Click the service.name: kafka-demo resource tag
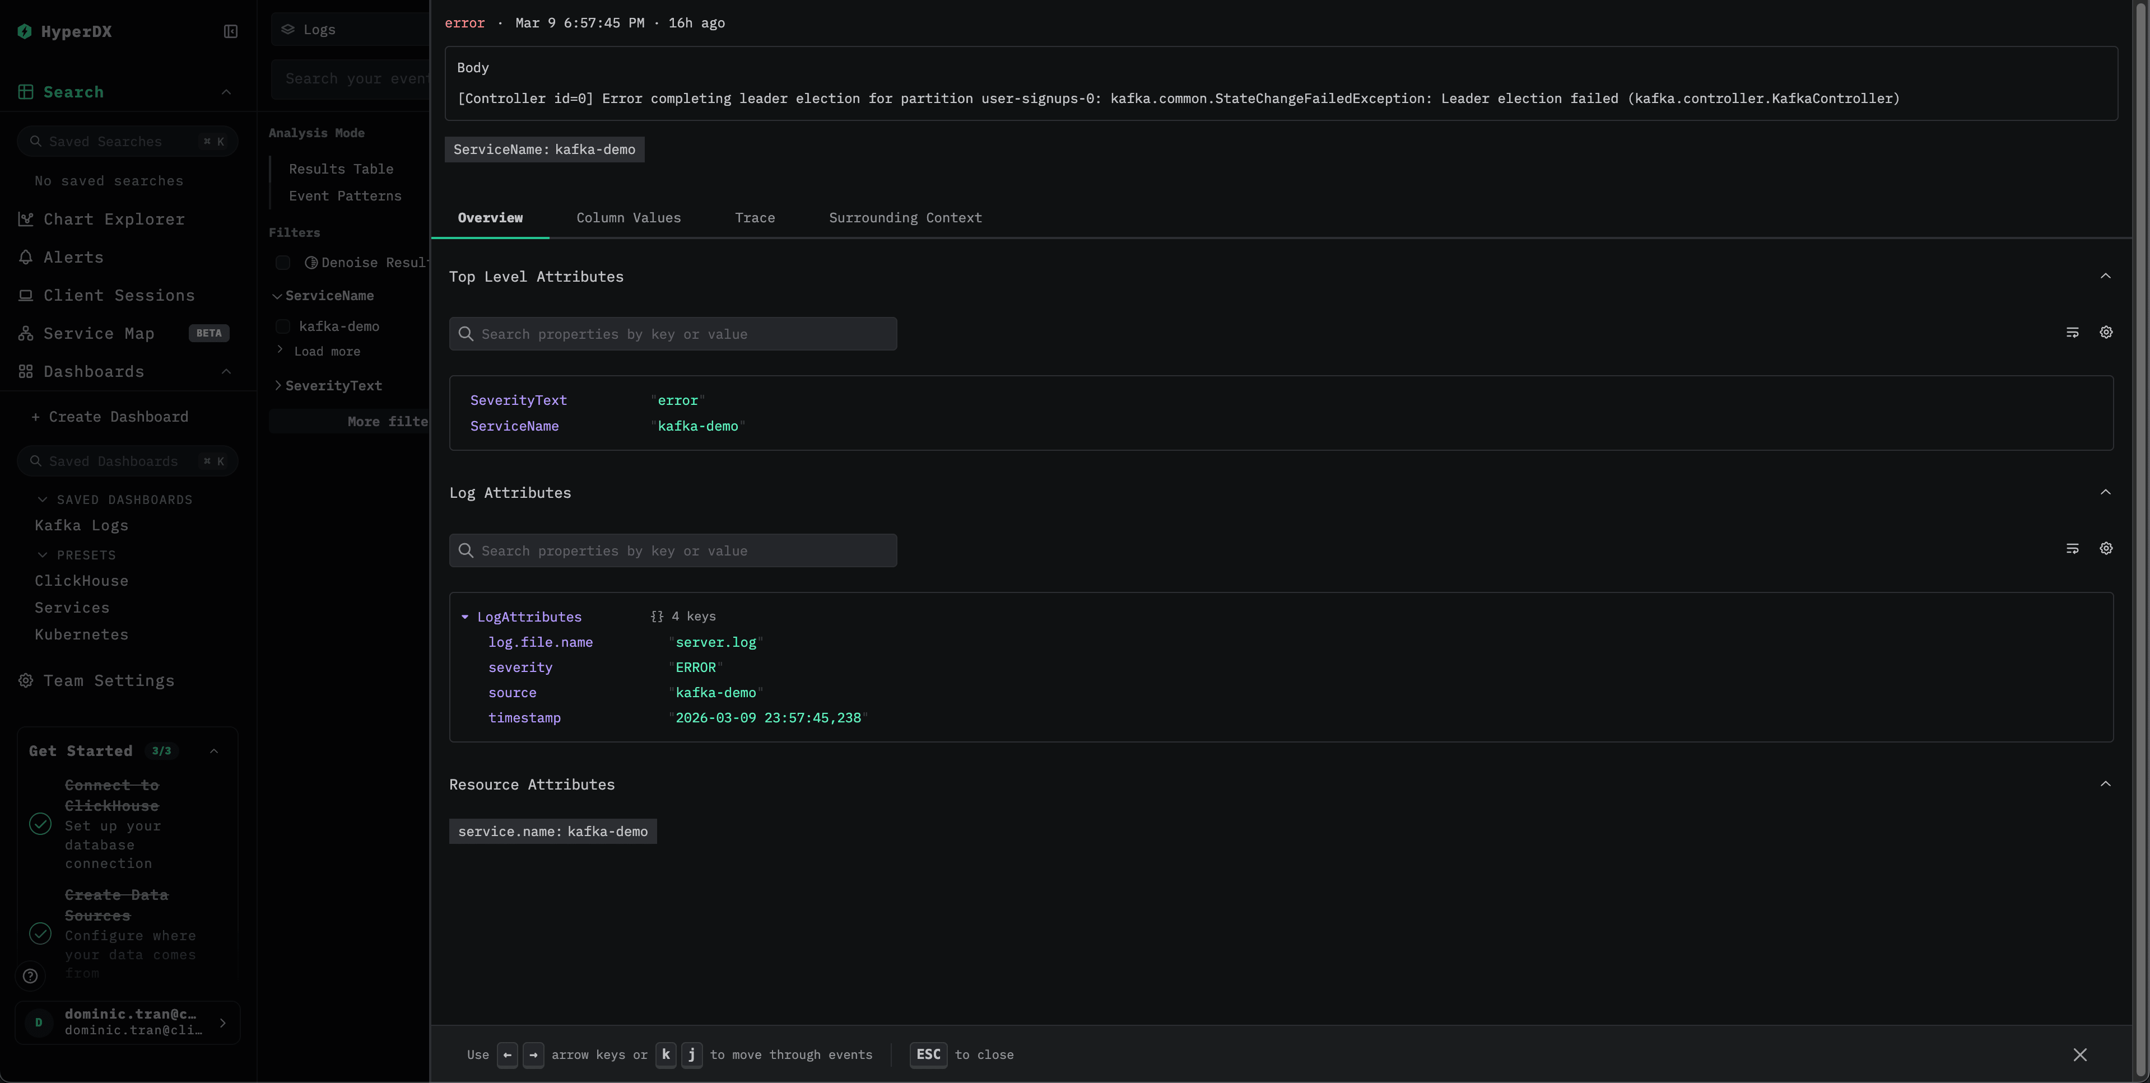This screenshot has height=1083, width=2150. [x=552, y=831]
